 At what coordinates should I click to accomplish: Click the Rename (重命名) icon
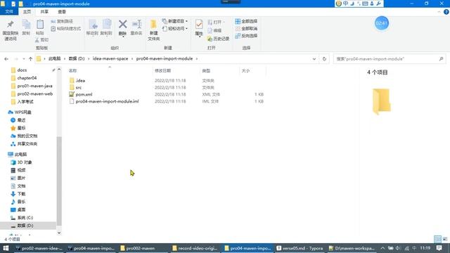[x=136, y=27]
